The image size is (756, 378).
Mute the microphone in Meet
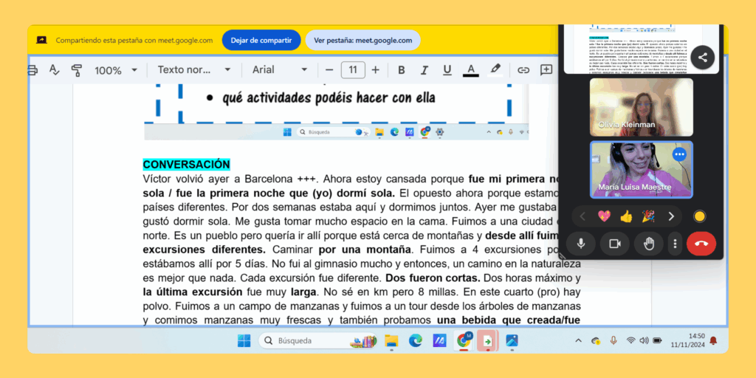(x=581, y=244)
